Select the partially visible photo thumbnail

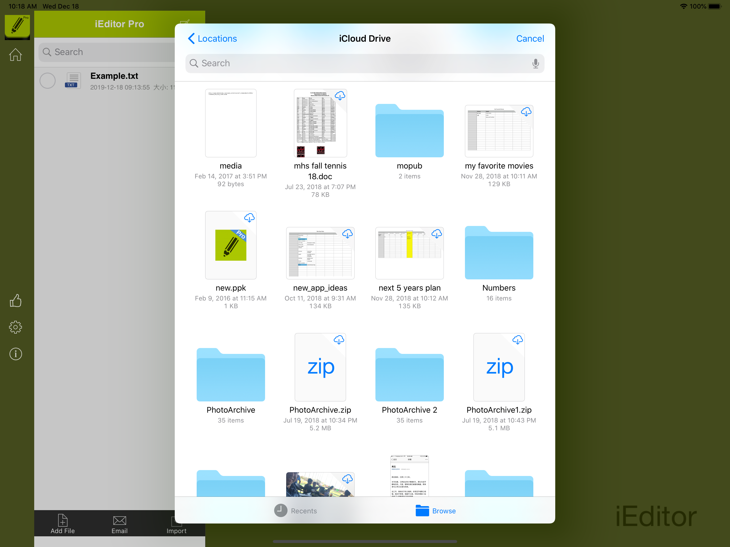(x=320, y=484)
